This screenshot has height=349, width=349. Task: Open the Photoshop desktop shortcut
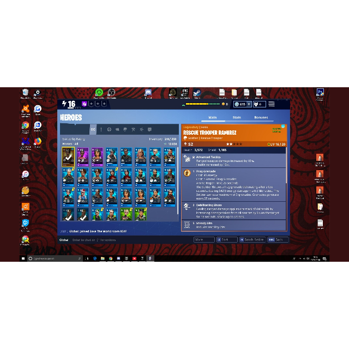pyautogui.click(x=320, y=94)
